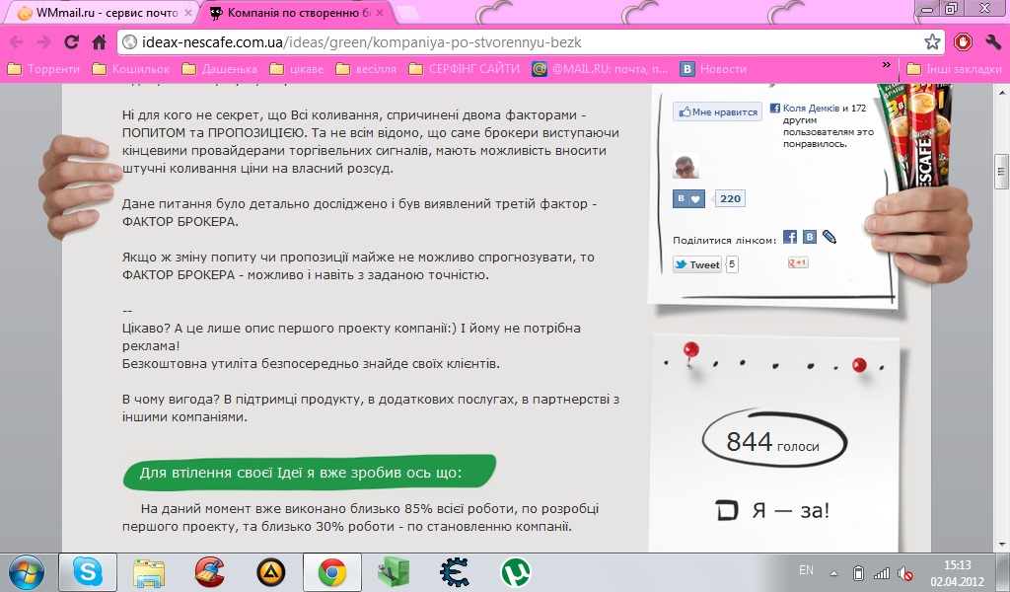
Task: Click the Для втілення своєї Ідеї green heading
Action: [309, 473]
